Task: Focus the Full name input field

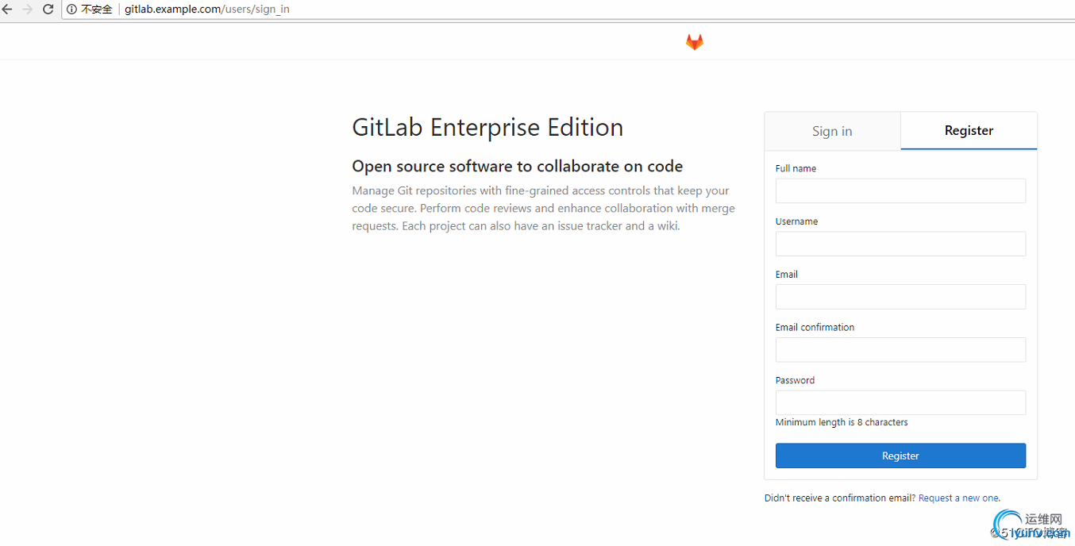Action: click(900, 190)
